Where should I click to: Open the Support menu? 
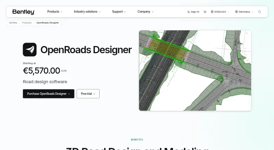click(119, 12)
